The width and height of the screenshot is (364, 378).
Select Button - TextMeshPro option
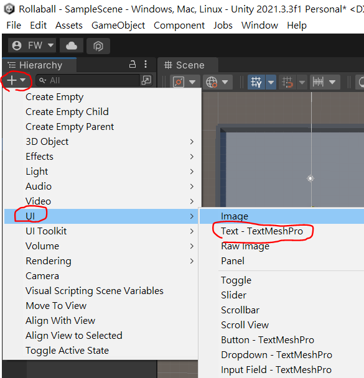(x=268, y=340)
